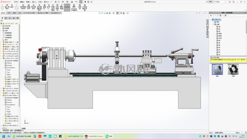Open the FeatureManager design tree tab
Image resolution: width=247 pixels, height=139 pixels.
coord(2,18)
